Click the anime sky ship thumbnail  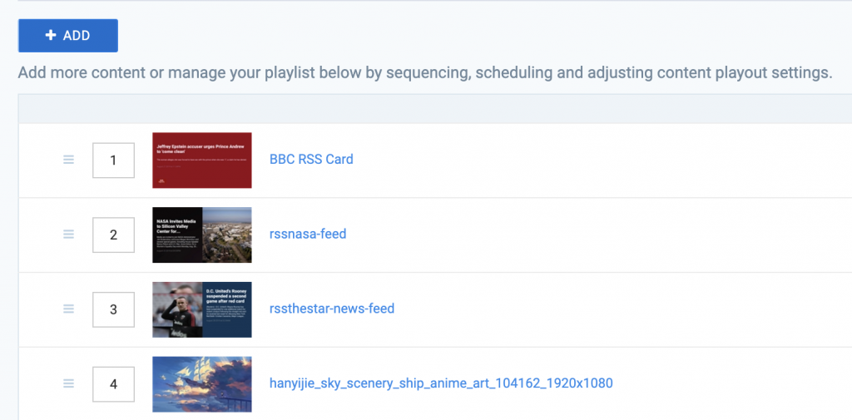click(202, 384)
